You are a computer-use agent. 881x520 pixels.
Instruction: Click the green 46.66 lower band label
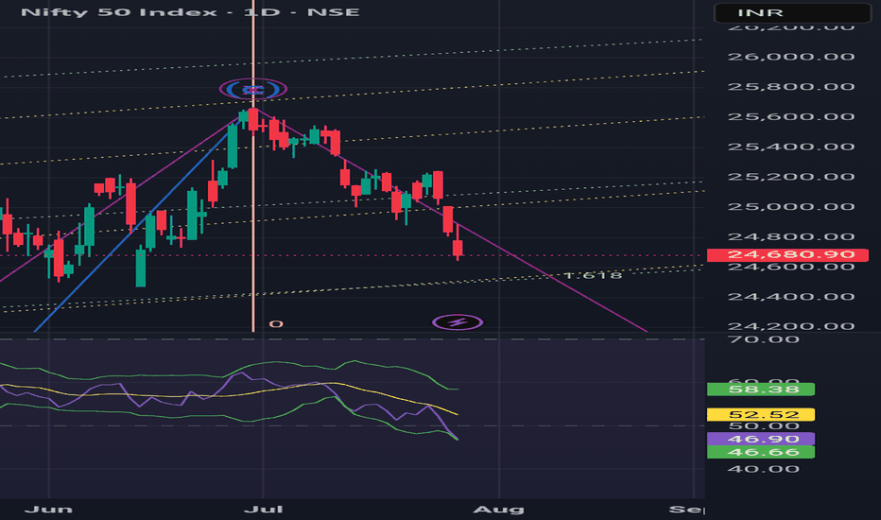(x=761, y=452)
